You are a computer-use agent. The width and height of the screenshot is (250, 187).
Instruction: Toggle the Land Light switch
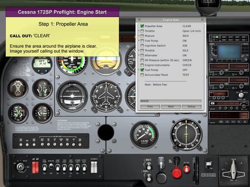[58, 167]
